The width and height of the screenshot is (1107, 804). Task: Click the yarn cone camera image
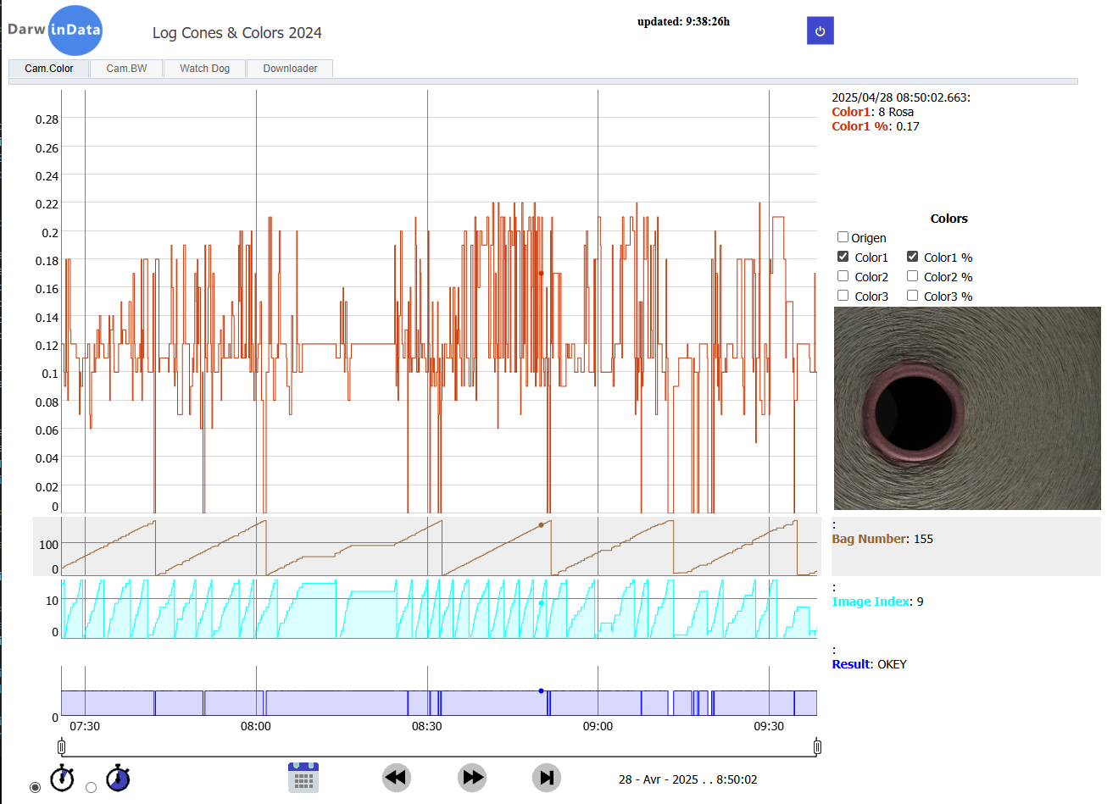click(x=967, y=408)
